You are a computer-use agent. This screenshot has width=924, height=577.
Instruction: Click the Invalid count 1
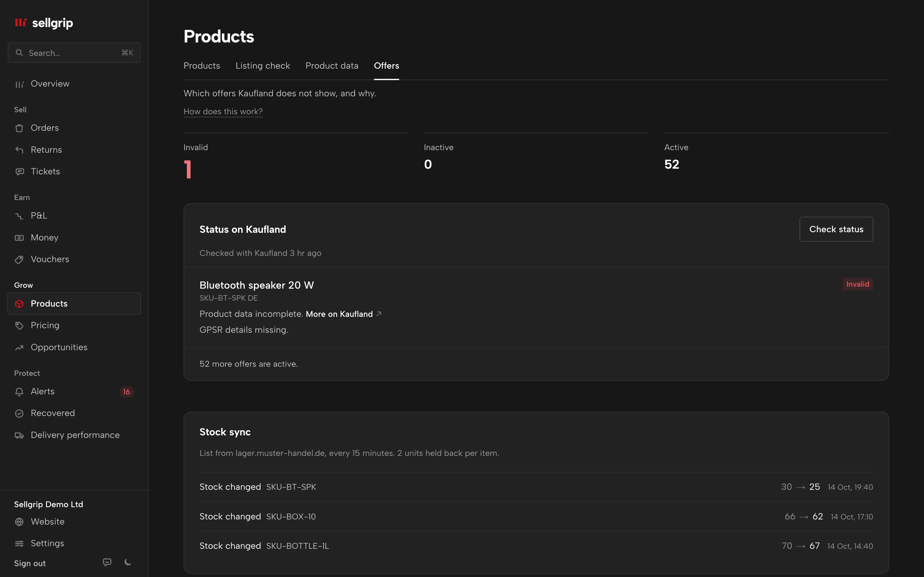(x=187, y=169)
